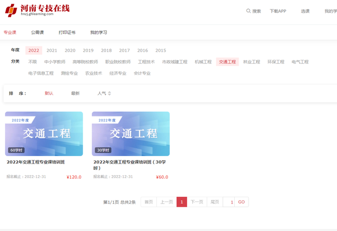Select year 2017 filter
This screenshot has width=337, height=231.
[124, 51]
